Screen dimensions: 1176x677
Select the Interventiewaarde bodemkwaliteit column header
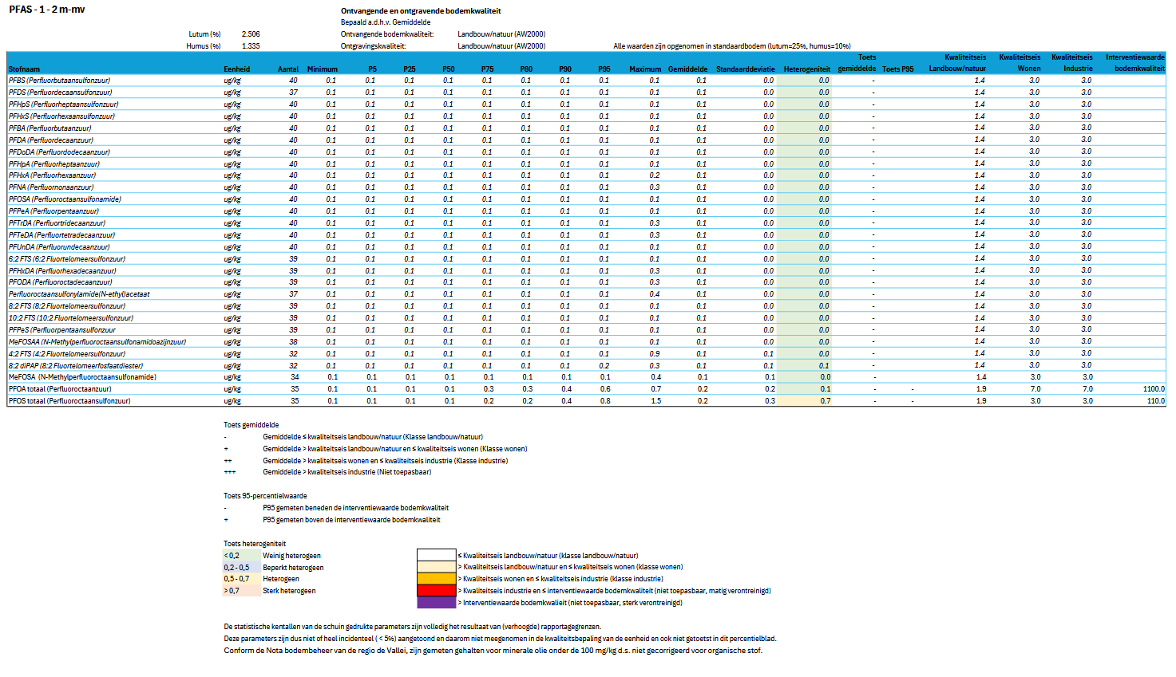point(1134,63)
